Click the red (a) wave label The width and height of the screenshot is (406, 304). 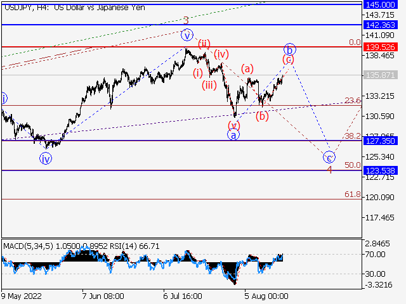[247, 69]
